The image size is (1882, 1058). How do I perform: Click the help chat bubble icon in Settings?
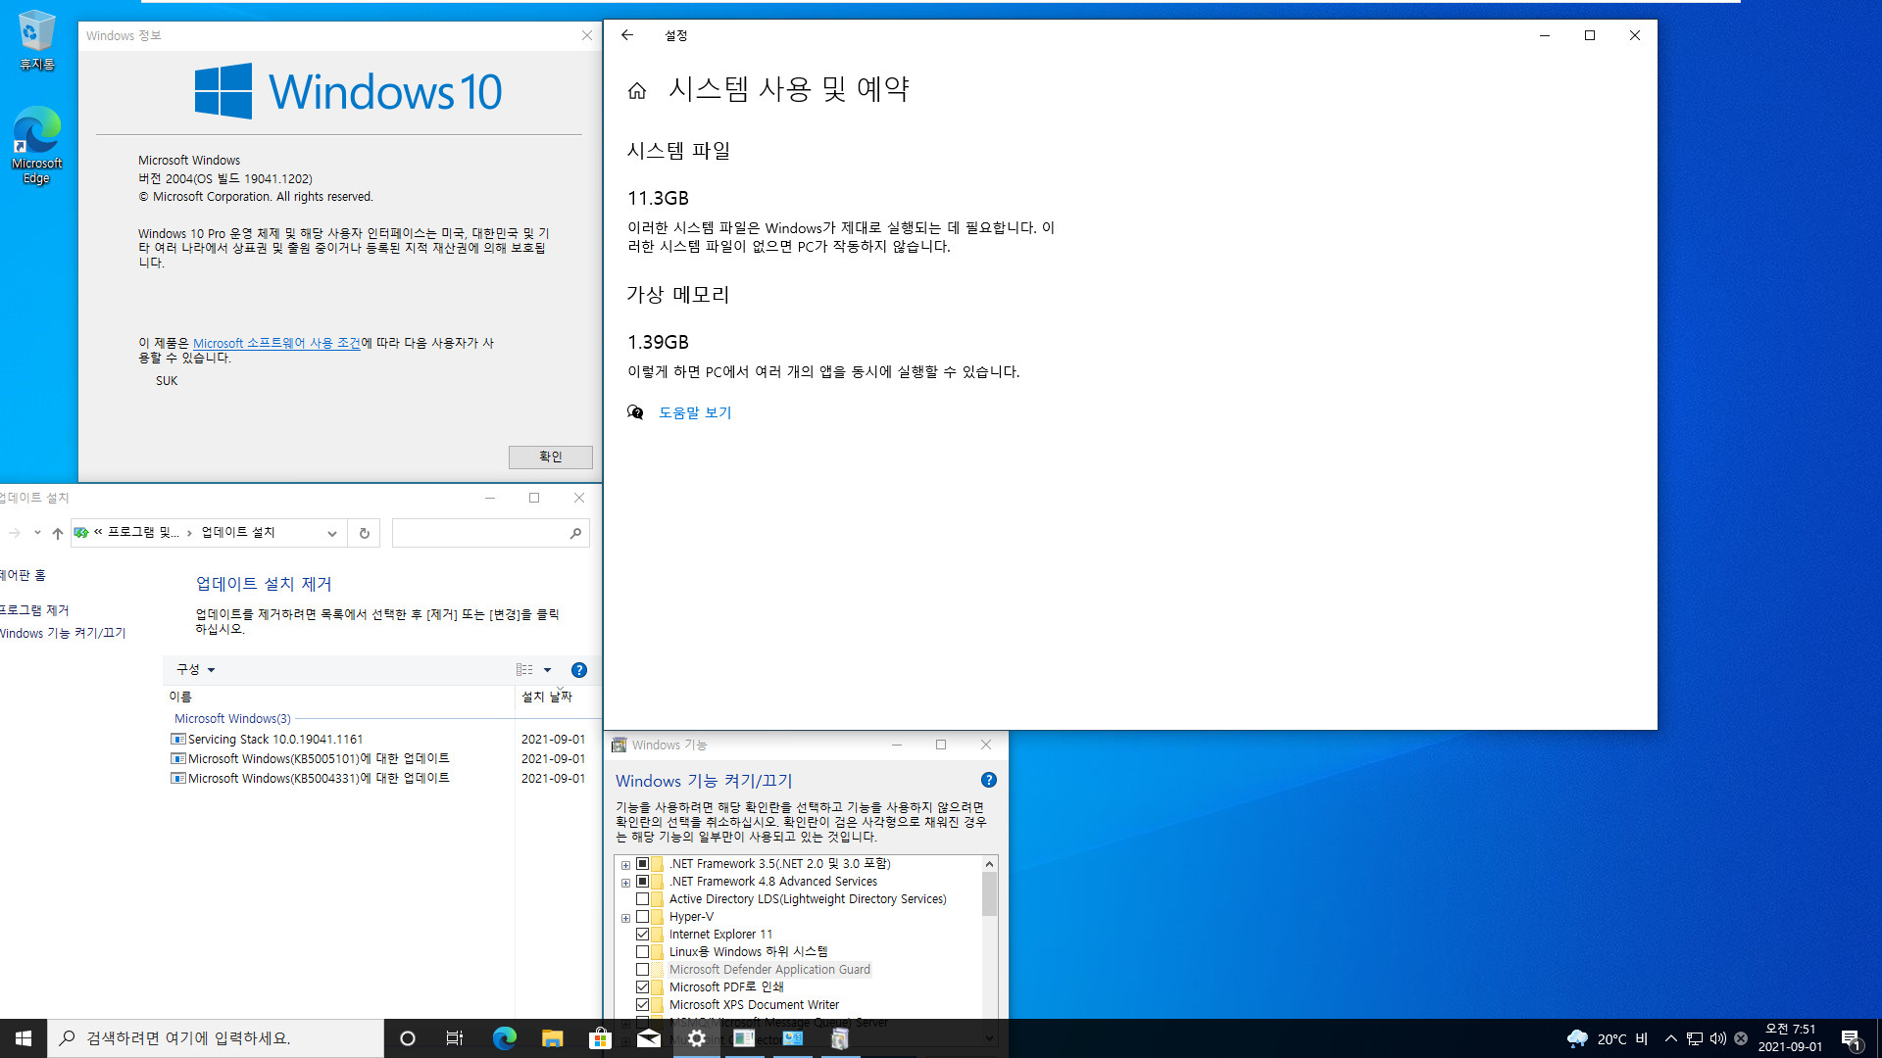pyautogui.click(x=635, y=412)
